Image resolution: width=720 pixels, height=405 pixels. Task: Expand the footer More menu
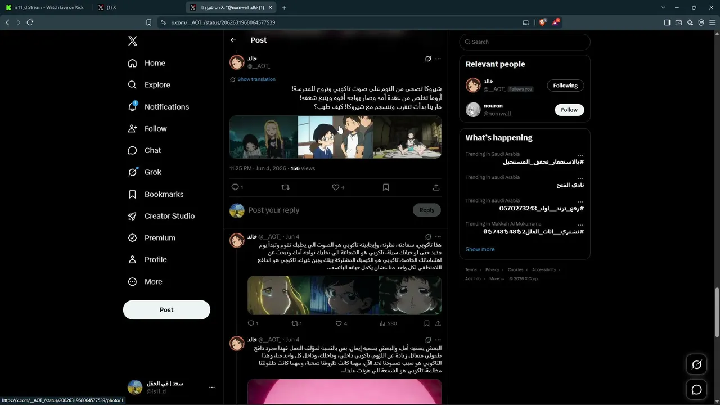point(496,279)
